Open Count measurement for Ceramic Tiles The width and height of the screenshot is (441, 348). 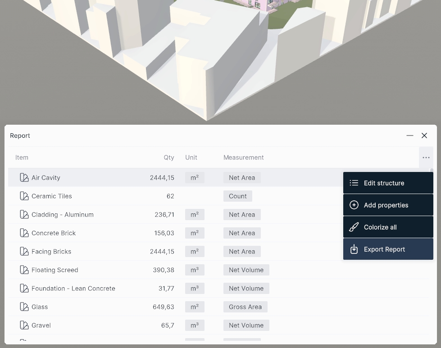238,196
